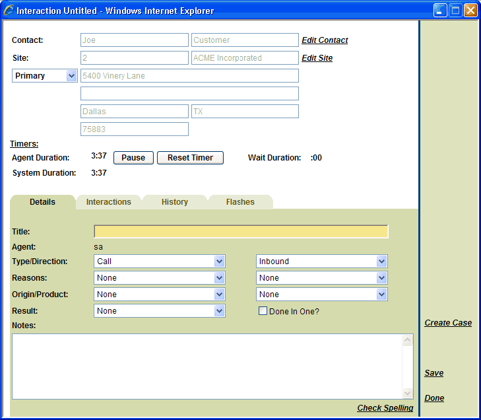Image resolution: width=481 pixels, height=420 pixels.
Task: Expand the Inbound direction dropdown
Action: click(322, 262)
